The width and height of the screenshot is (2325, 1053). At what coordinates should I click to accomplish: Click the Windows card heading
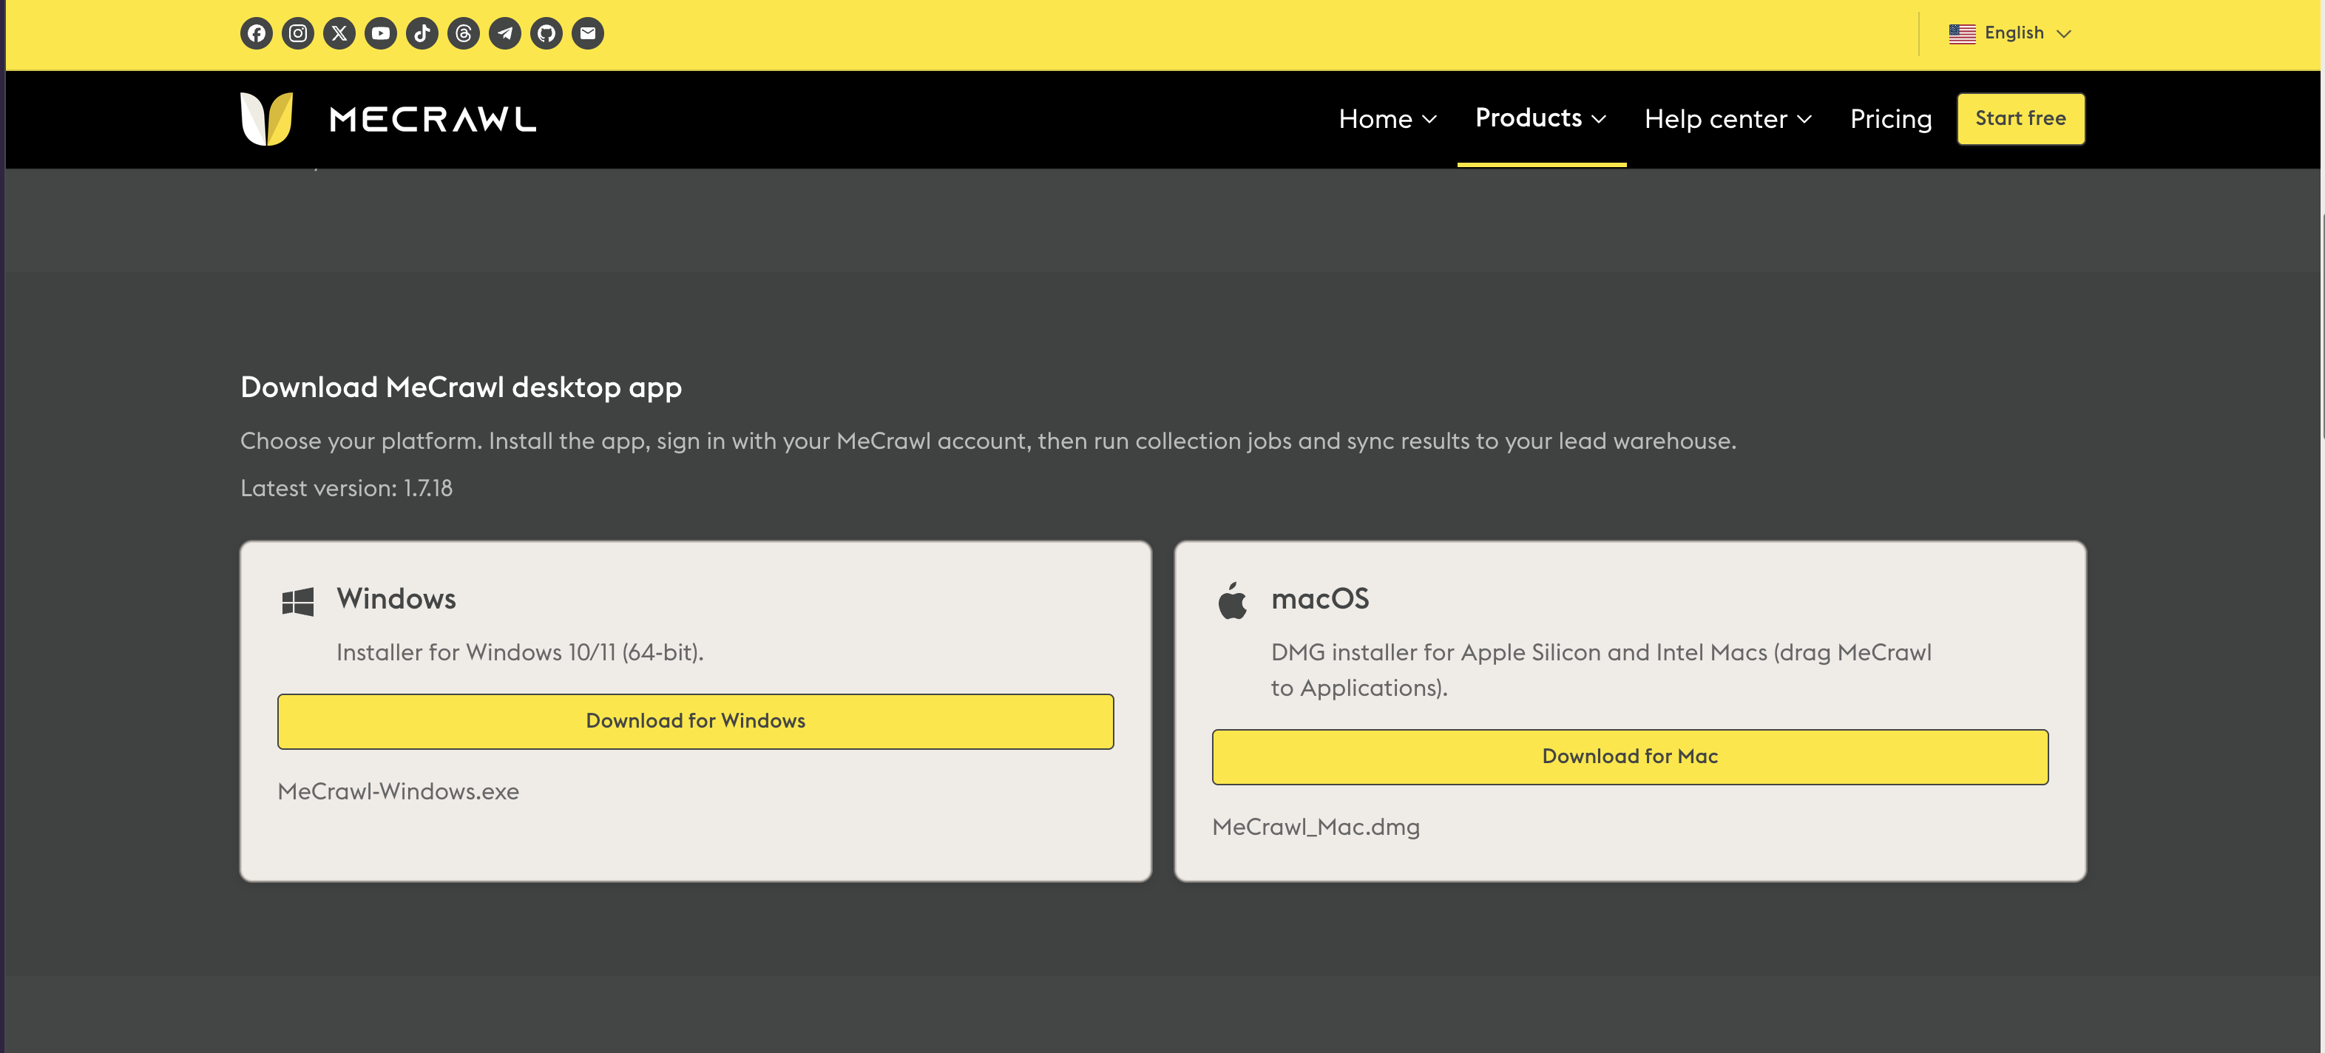coord(396,599)
